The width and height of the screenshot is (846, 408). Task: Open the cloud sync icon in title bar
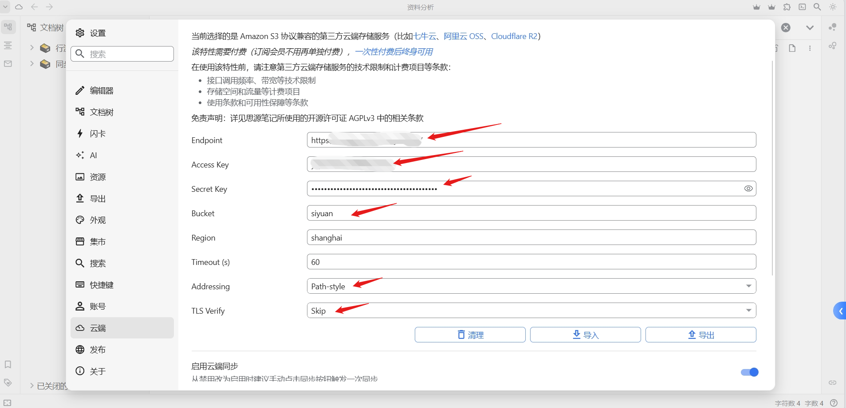(19, 7)
